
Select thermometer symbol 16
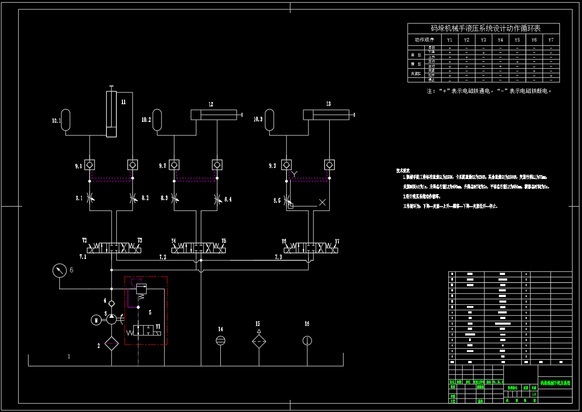tap(307, 341)
